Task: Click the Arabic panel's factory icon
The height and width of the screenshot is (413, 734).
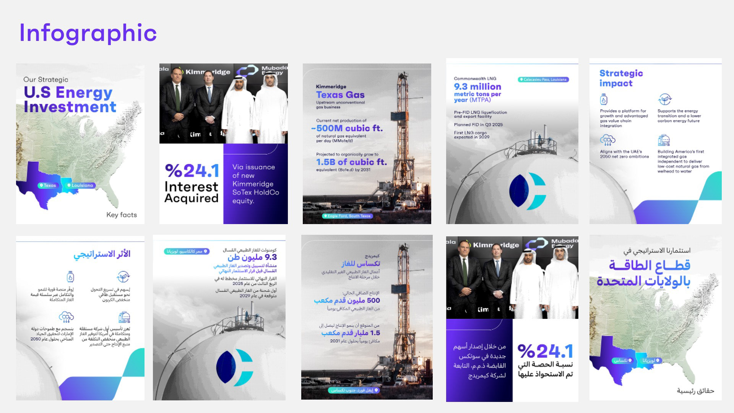Action: (124, 317)
